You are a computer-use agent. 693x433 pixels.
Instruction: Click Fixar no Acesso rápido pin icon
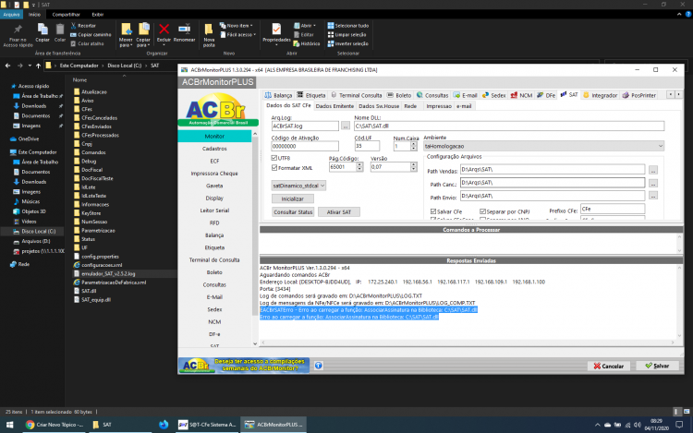click(18, 30)
